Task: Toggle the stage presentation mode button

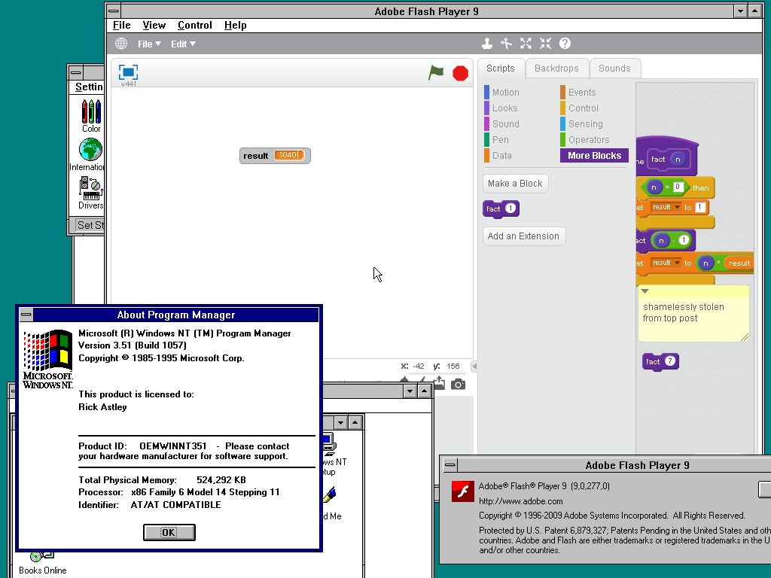Action: click(x=128, y=72)
